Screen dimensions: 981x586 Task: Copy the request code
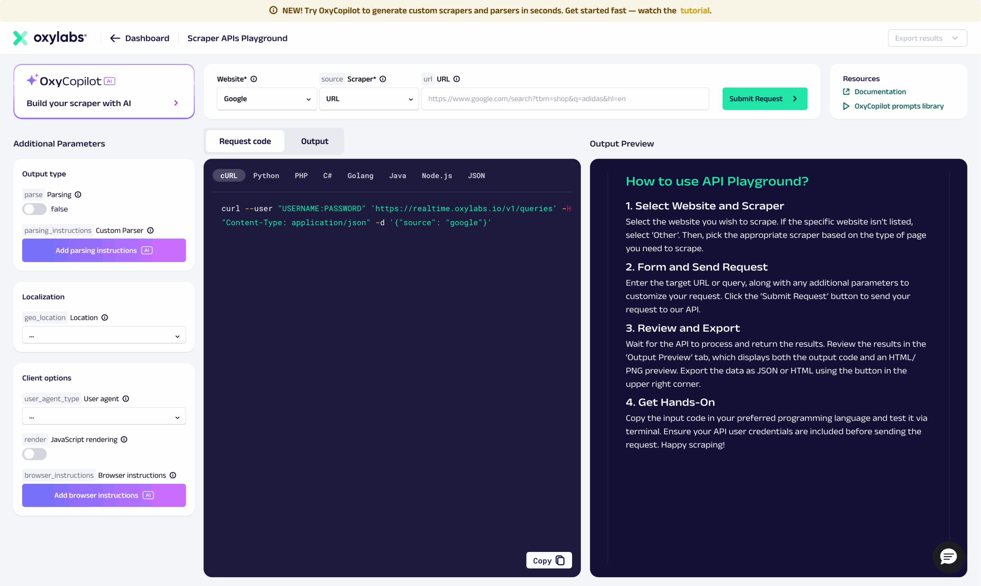coord(549,561)
